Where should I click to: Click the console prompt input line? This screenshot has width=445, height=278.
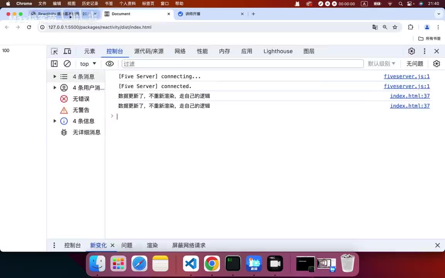coord(272,116)
